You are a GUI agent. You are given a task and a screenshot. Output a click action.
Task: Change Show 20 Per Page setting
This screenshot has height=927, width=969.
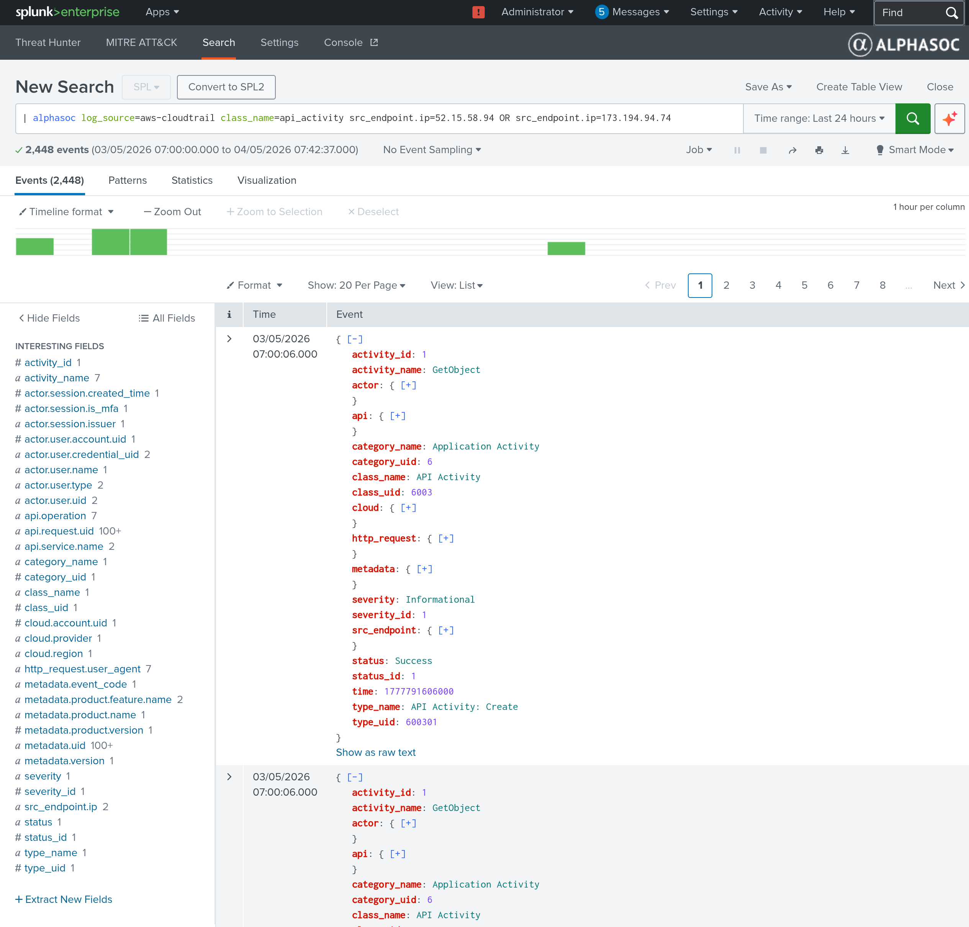click(x=357, y=286)
